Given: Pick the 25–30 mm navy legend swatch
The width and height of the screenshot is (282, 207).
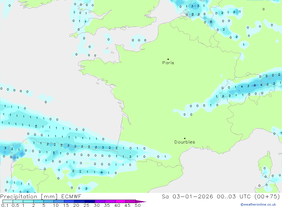Looking at the screenshot, I should (90, 201).
